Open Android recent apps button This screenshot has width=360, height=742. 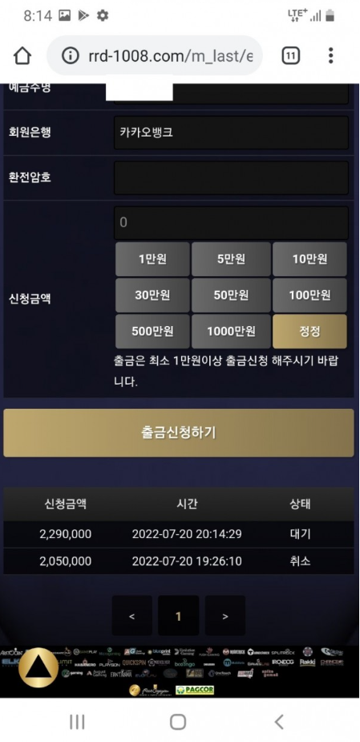(x=76, y=722)
